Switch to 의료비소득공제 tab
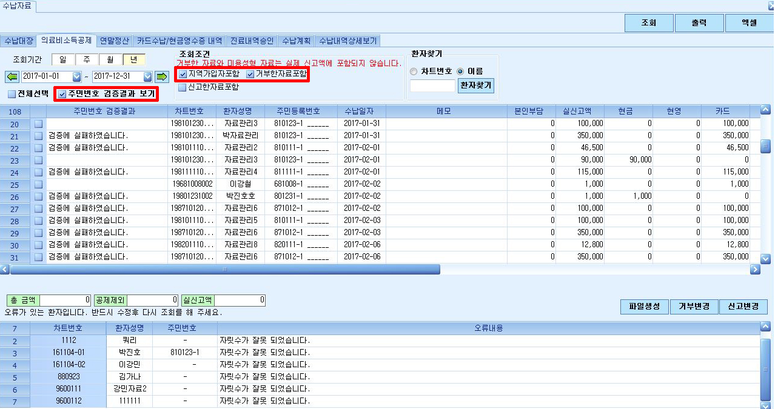 (67, 41)
